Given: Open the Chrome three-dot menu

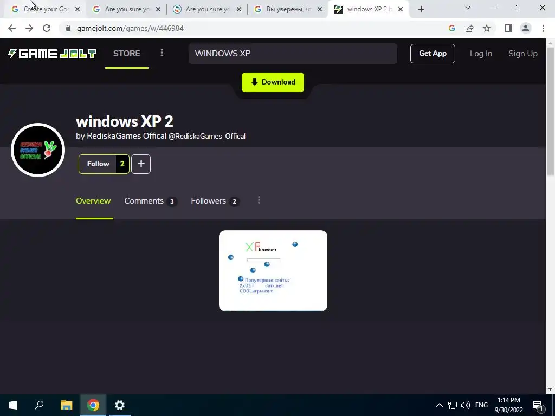Looking at the screenshot, I should [x=543, y=28].
